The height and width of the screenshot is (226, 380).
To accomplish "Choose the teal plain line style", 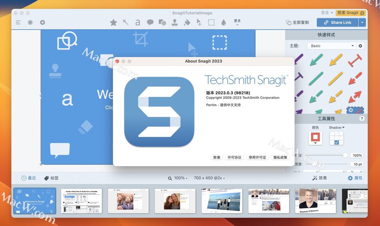I will coord(316,79).
